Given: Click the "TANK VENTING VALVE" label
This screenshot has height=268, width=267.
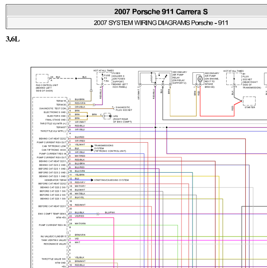Looking at the screenshot, I should (x=54, y=240).
